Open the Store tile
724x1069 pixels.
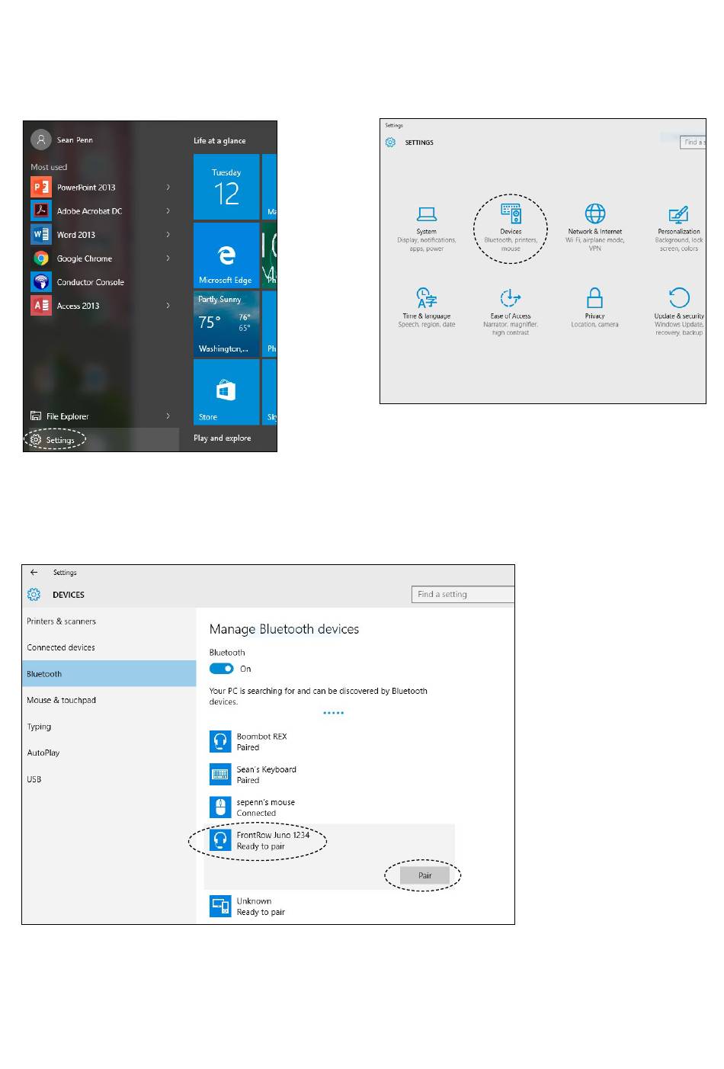click(226, 392)
